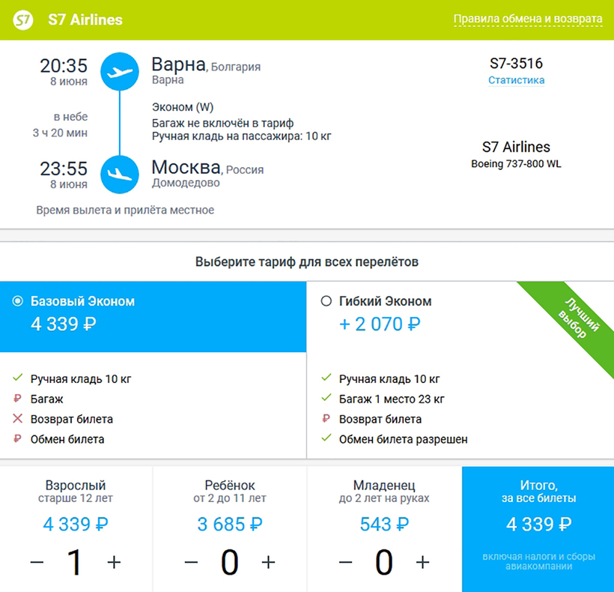Increase the Взрослый passenger count

click(x=114, y=563)
